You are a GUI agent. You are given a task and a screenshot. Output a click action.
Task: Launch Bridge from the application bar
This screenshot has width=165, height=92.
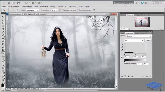[x=9, y=3]
